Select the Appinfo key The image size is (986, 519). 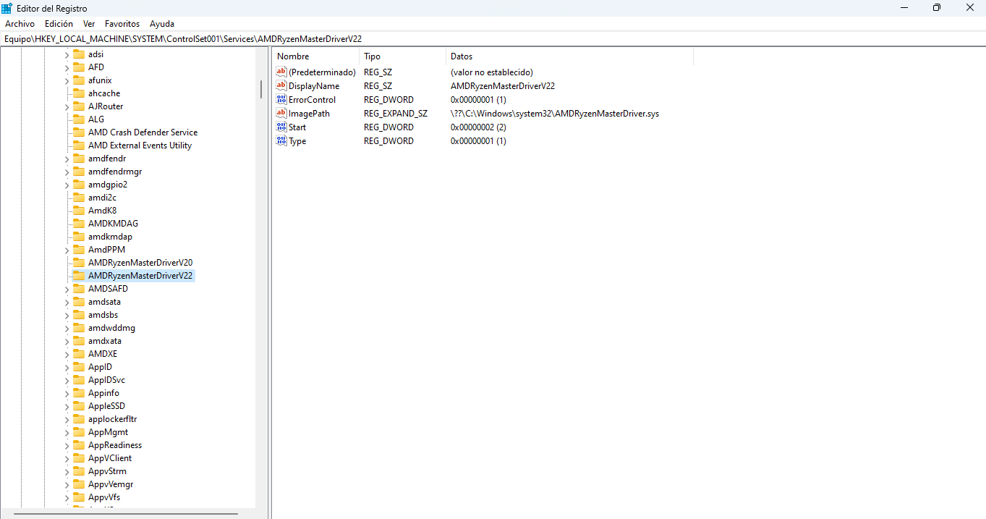(103, 393)
